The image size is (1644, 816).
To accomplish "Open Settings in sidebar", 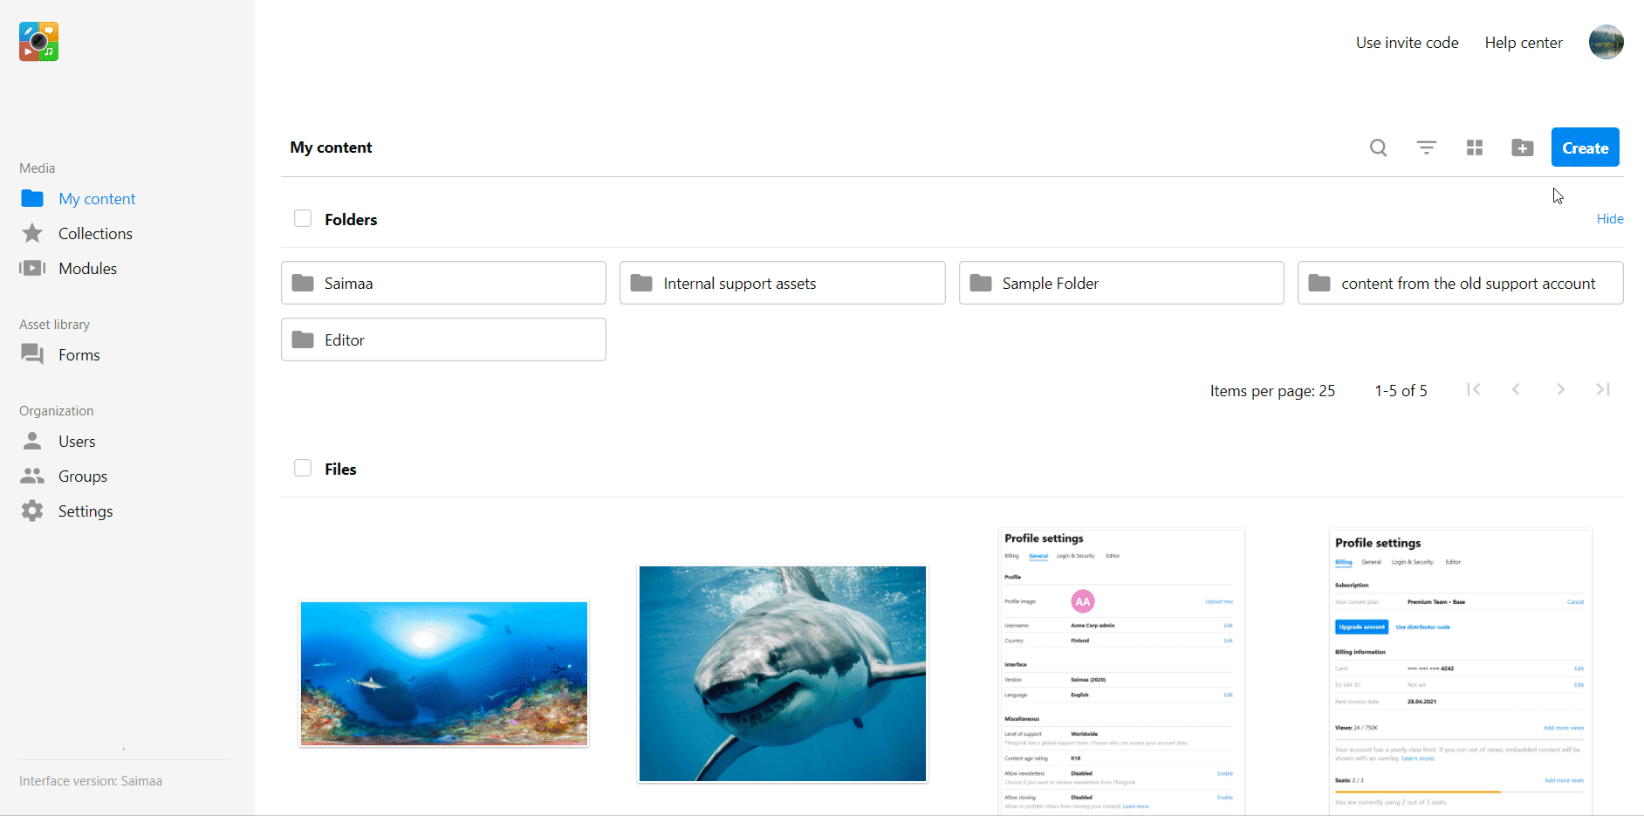I will click(x=86, y=511).
